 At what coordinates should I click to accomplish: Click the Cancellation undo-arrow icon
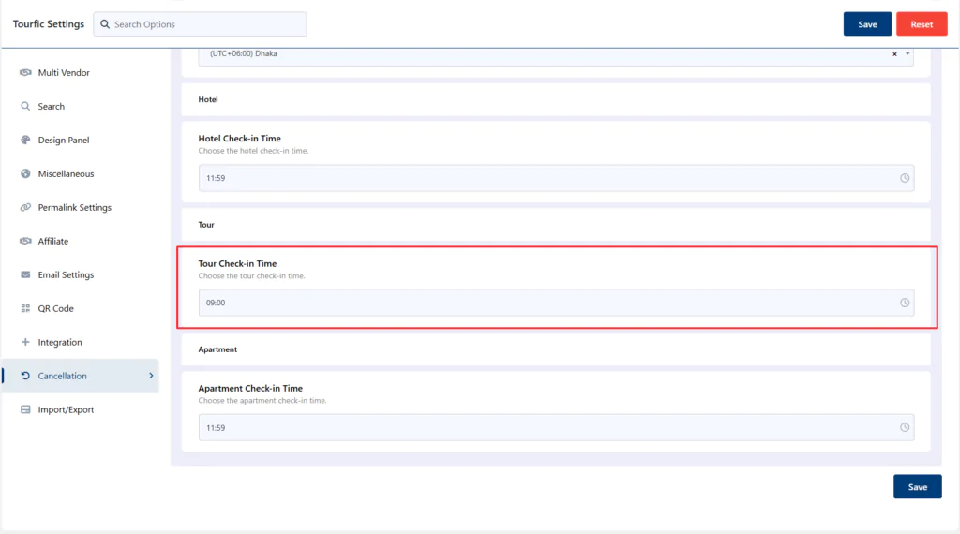point(25,376)
